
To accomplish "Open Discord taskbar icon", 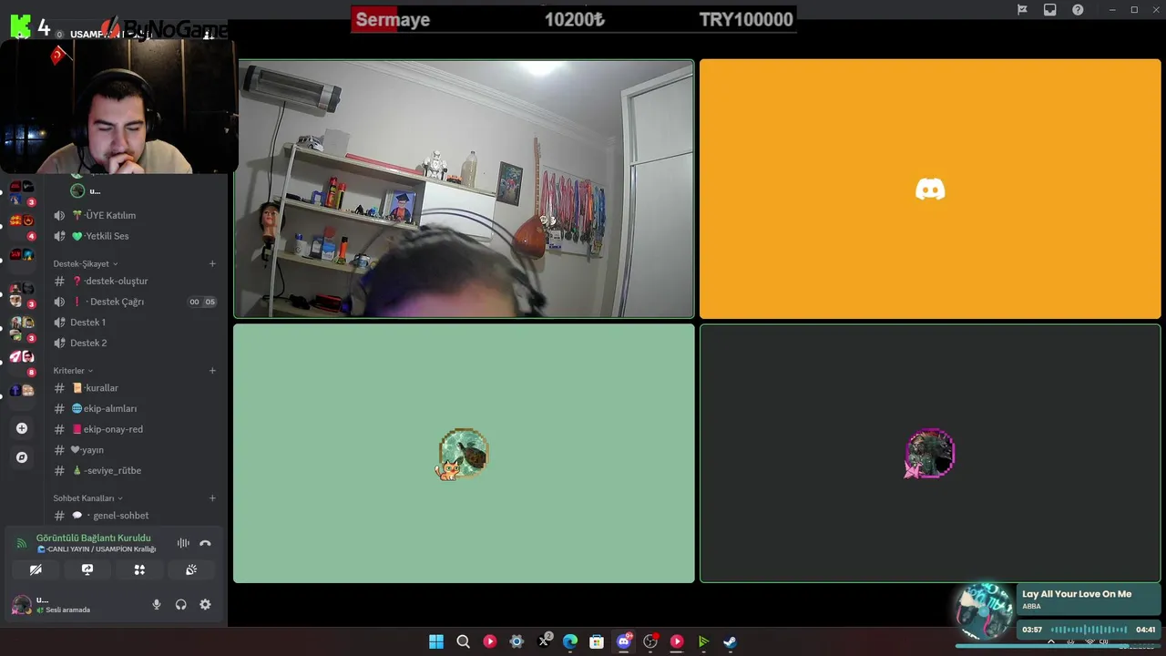I will pyautogui.click(x=624, y=641).
